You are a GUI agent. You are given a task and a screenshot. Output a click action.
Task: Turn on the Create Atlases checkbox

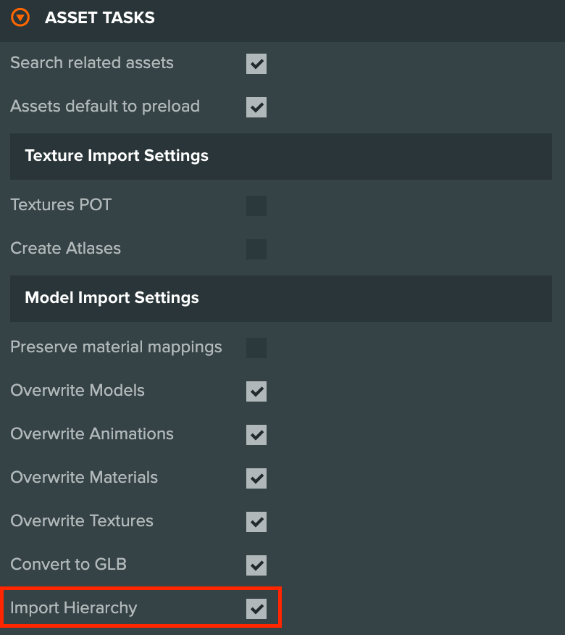pyautogui.click(x=256, y=249)
